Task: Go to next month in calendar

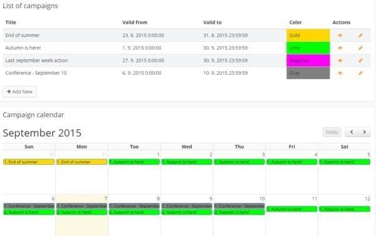Action: click(365, 132)
